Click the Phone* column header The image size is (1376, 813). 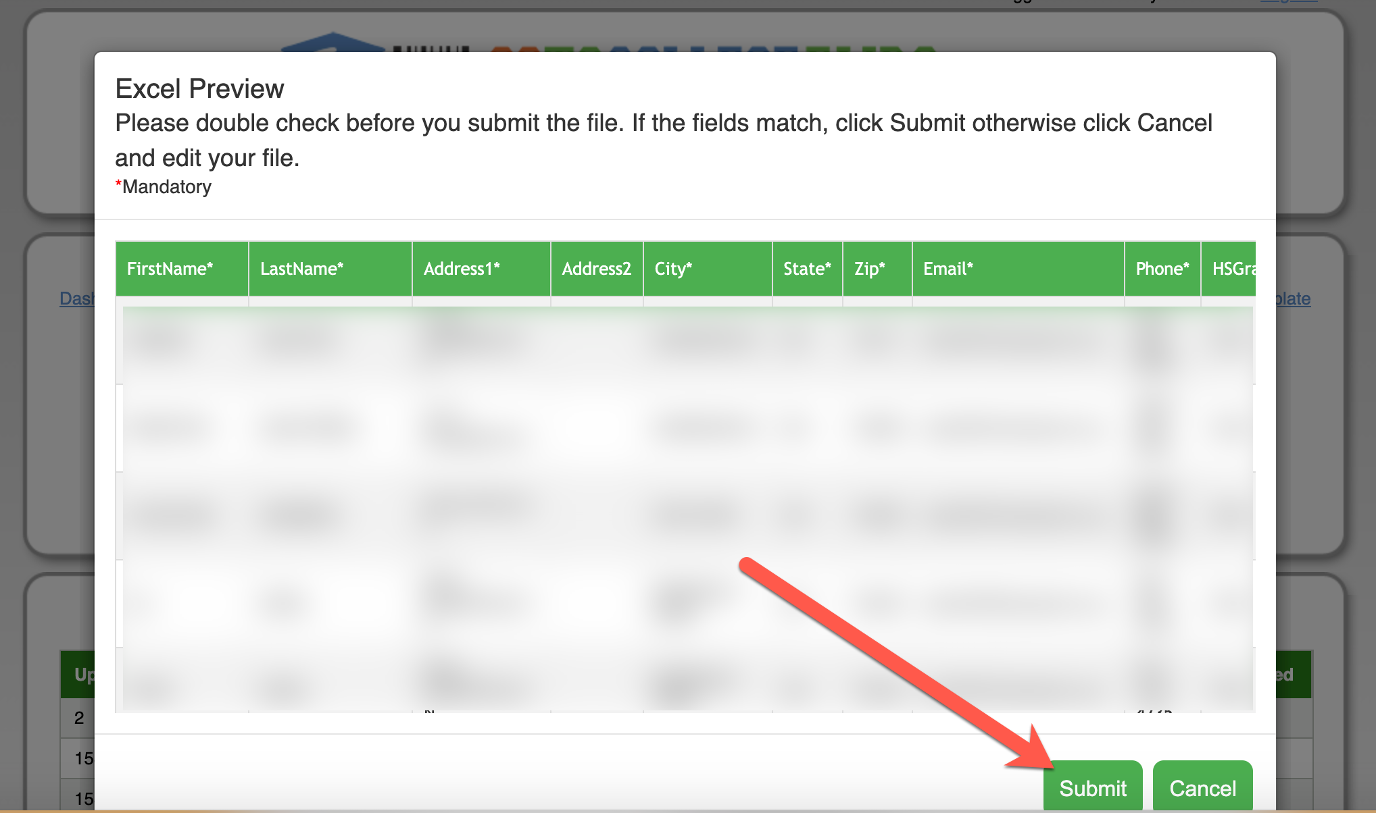click(1162, 269)
